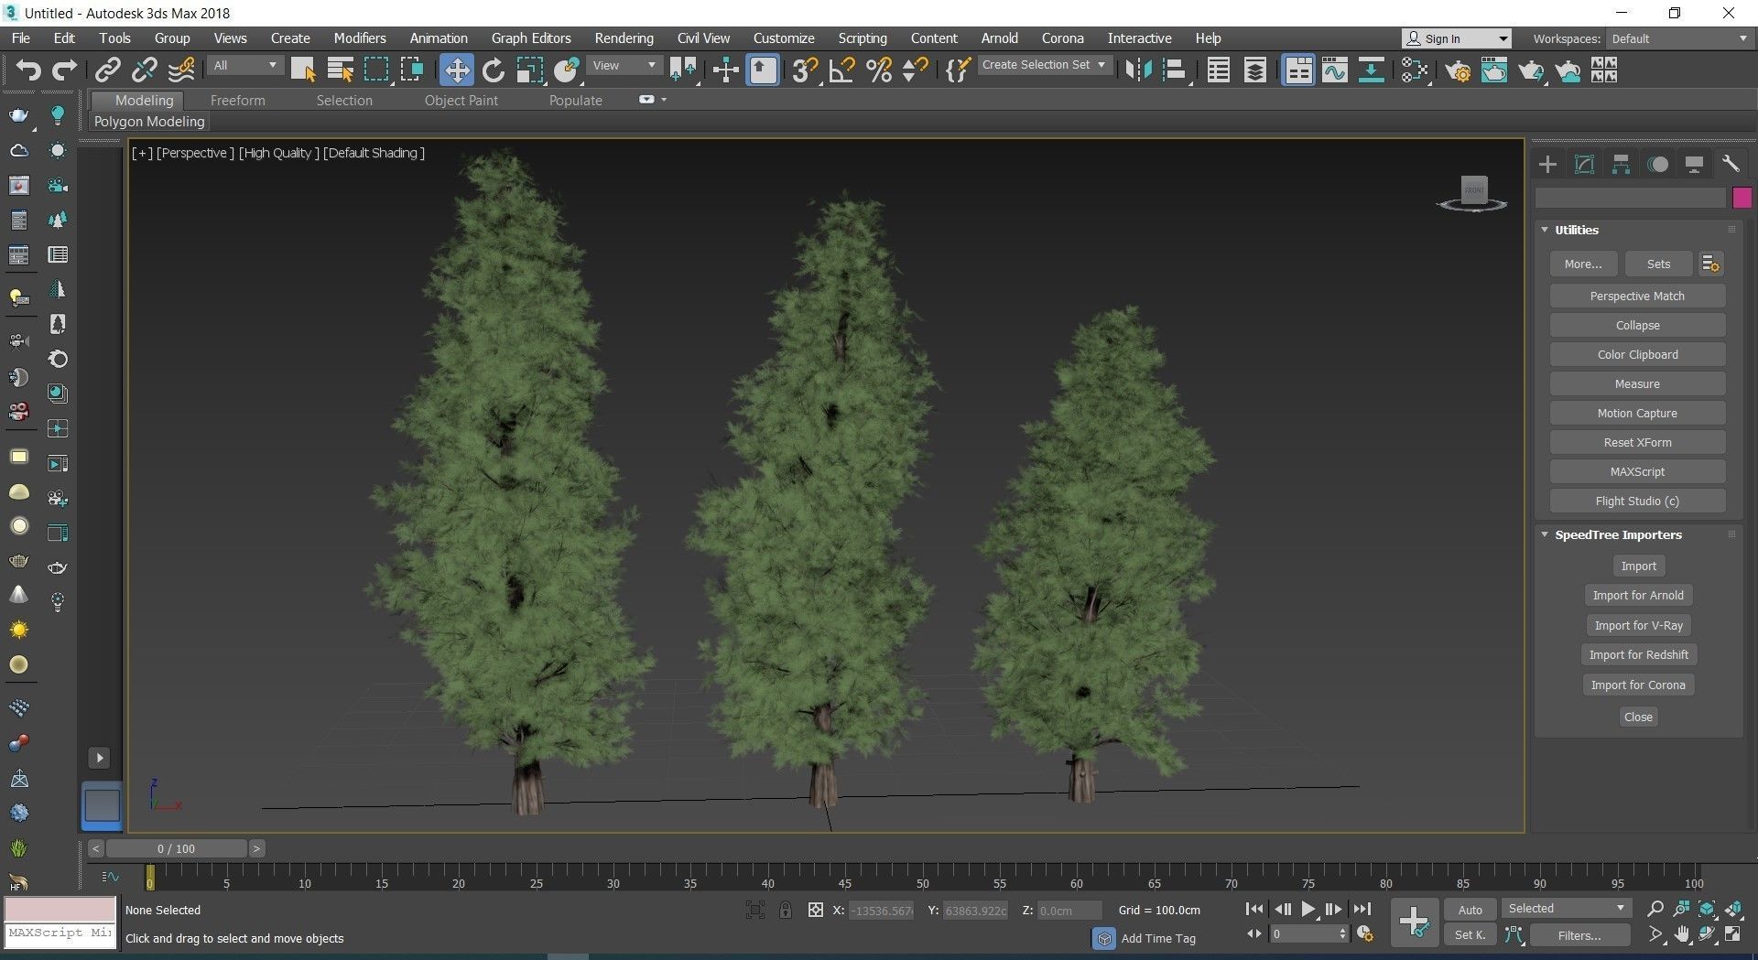The width and height of the screenshot is (1758, 960).
Task: Open the Schematic View icon
Action: (x=1371, y=70)
